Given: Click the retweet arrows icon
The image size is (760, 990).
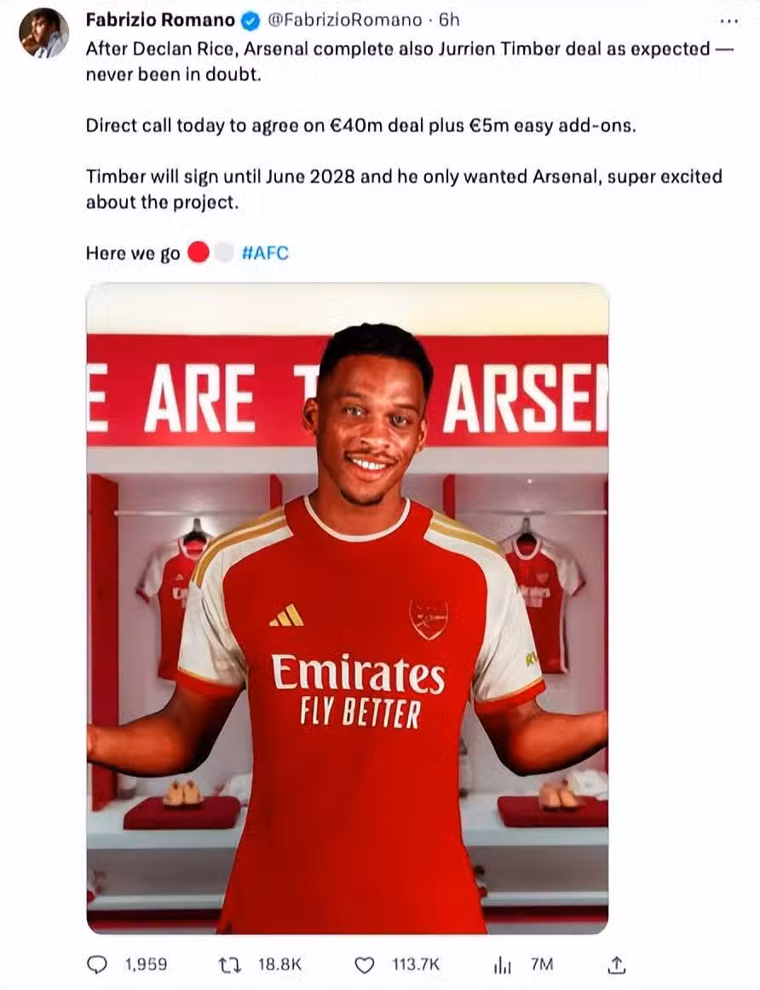Looking at the screenshot, I should pyautogui.click(x=229, y=964).
